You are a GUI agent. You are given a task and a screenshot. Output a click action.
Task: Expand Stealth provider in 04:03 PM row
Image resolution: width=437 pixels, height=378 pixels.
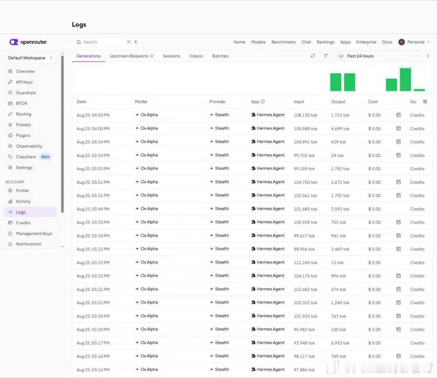pos(219,115)
